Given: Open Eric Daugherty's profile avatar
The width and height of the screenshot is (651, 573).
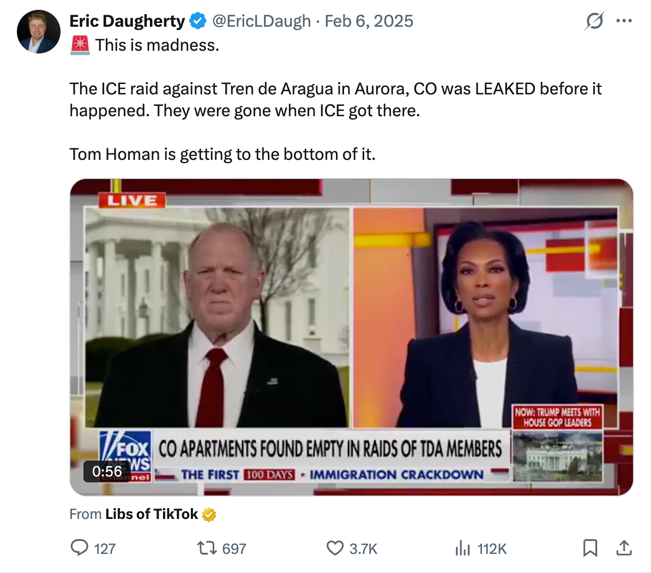Looking at the screenshot, I should click(x=39, y=32).
